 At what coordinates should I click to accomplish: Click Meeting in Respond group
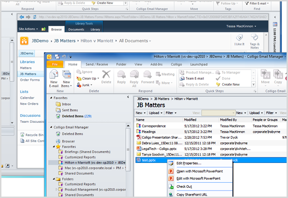click(165, 74)
